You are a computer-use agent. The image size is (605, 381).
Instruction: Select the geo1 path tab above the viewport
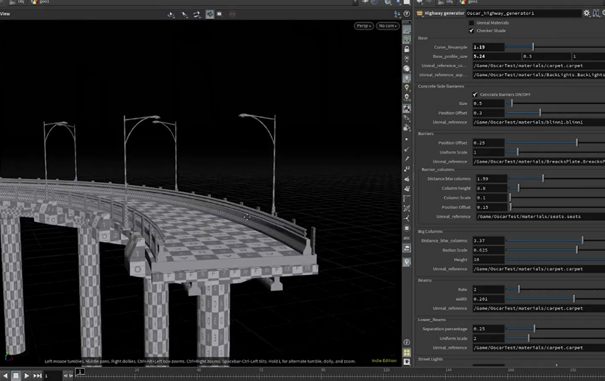click(x=43, y=2)
